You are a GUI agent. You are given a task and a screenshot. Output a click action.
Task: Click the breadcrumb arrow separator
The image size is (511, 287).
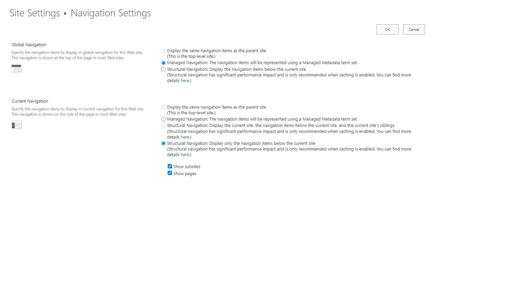(x=65, y=14)
